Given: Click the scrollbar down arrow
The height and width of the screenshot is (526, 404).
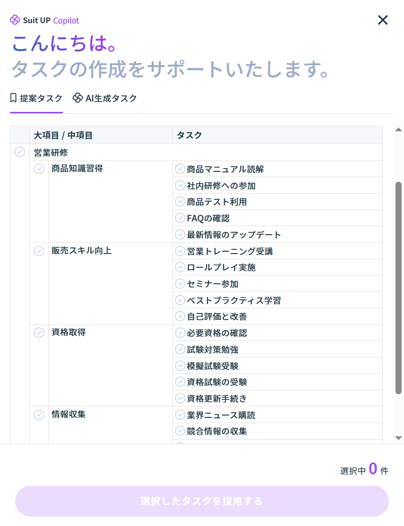Looking at the screenshot, I should click(398, 438).
